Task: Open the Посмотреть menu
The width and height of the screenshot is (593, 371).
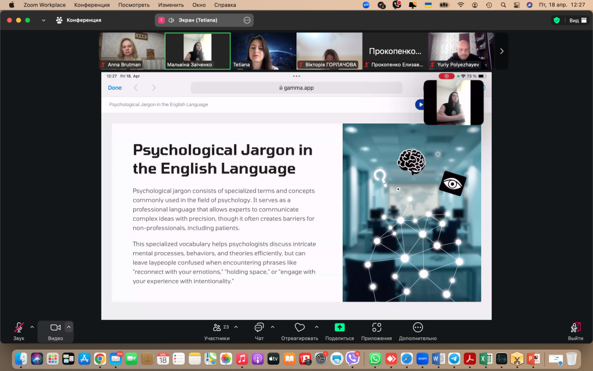Action: point(134,5)
